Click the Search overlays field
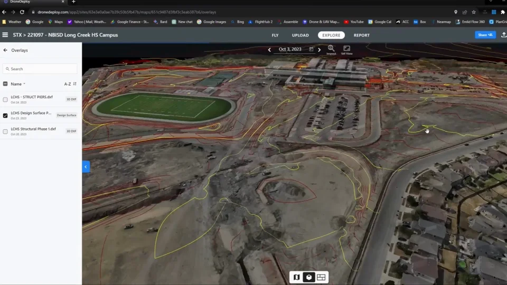The height and width of the screenshot is (285, 507). click(40, 69)
